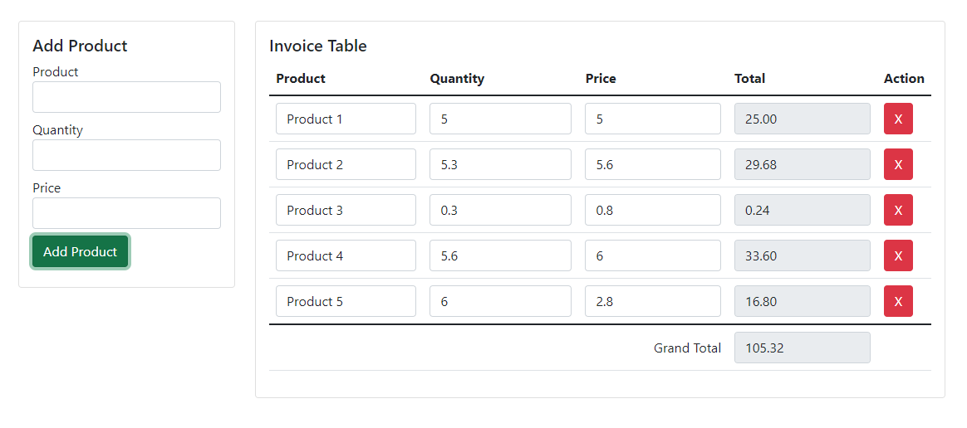Remove Product 2 with its X button
967x428 pixels.
pos(898,164)
